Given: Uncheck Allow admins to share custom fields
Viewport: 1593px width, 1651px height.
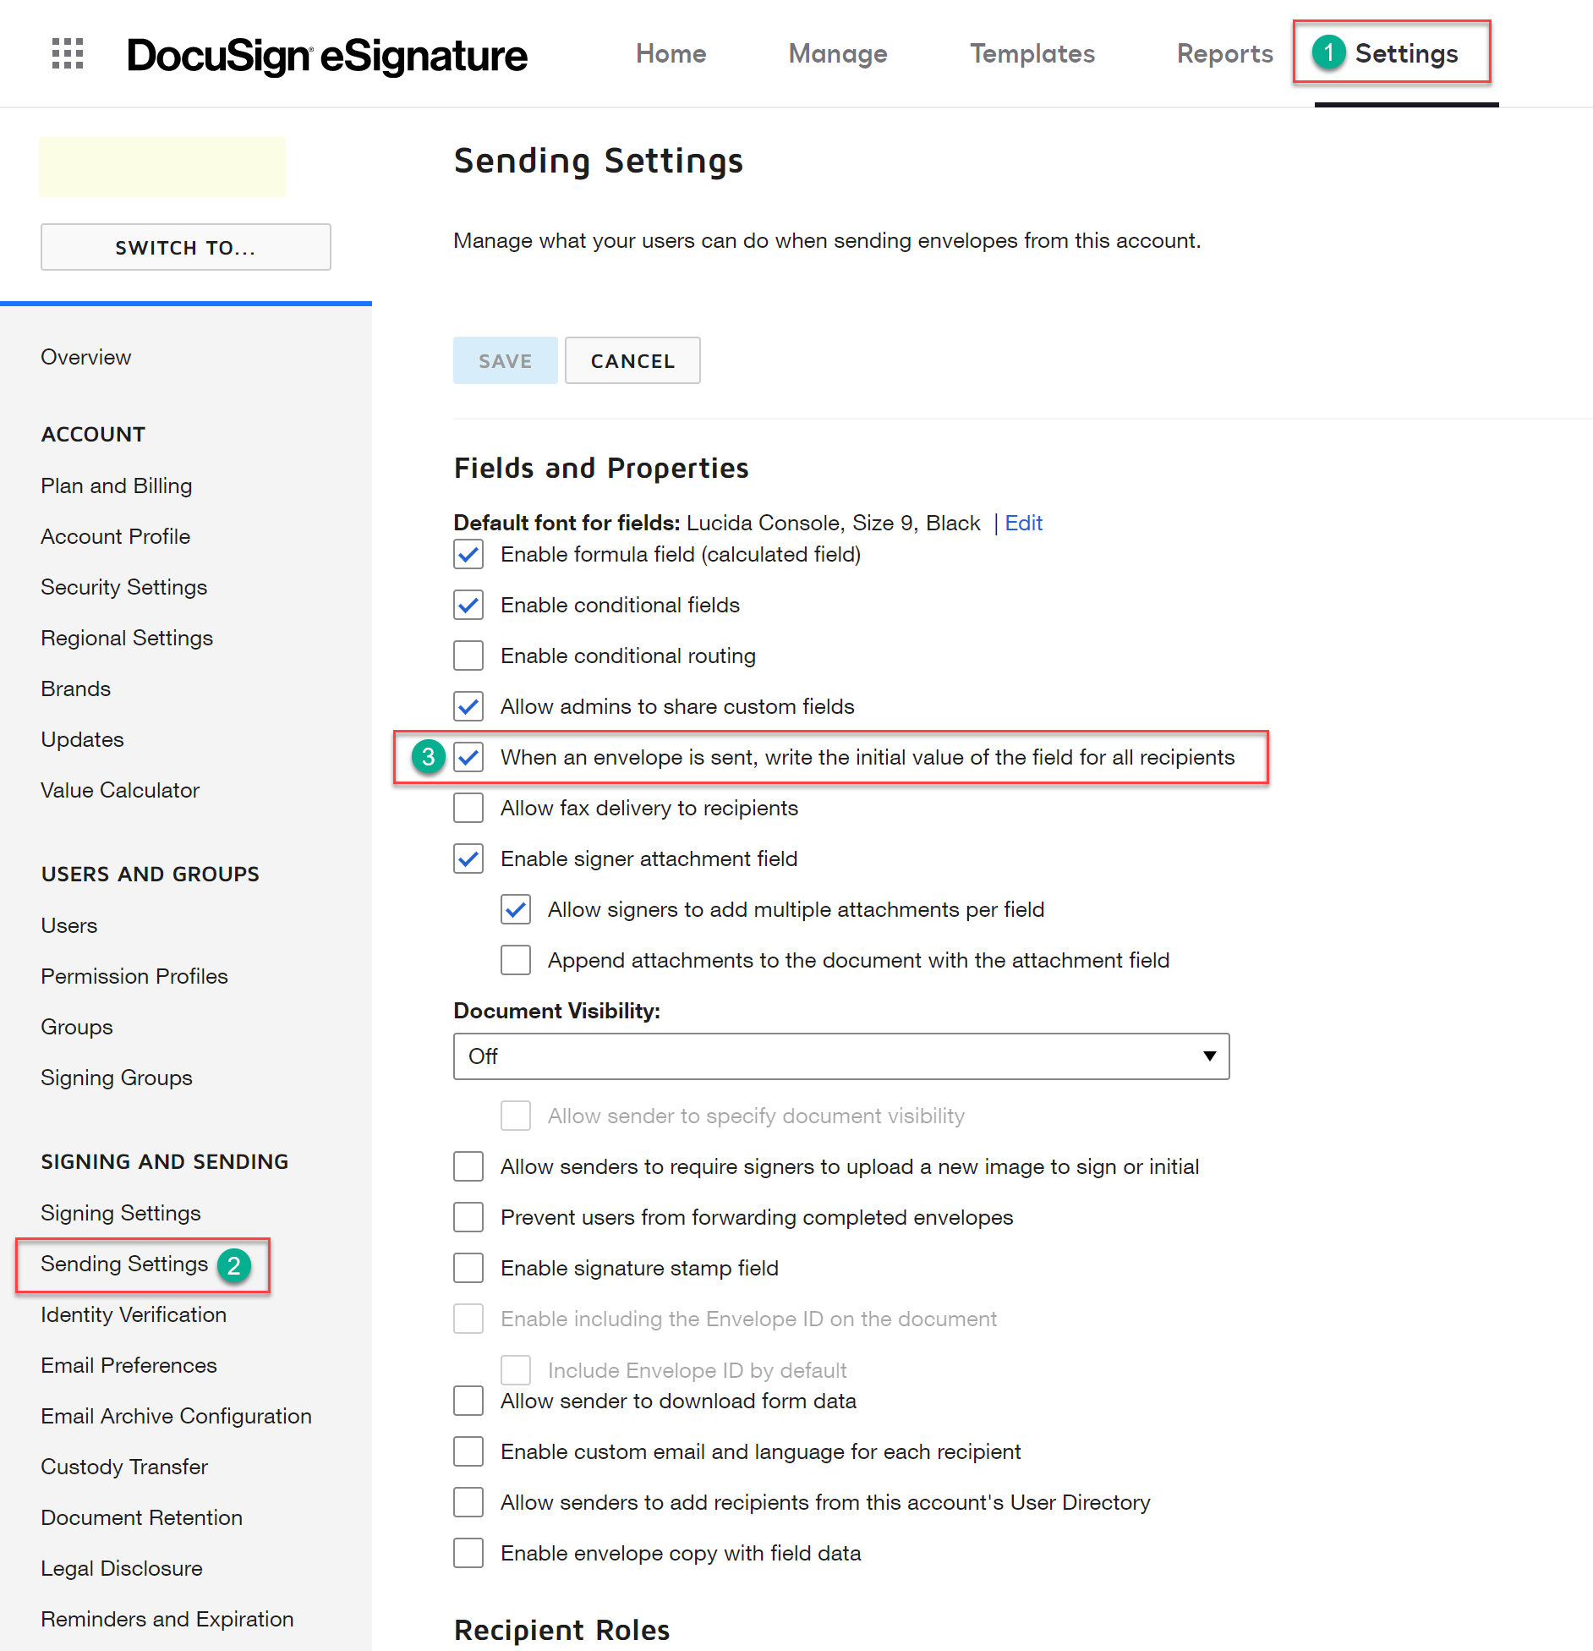Looking at the screenshot, I should point(468,706).
